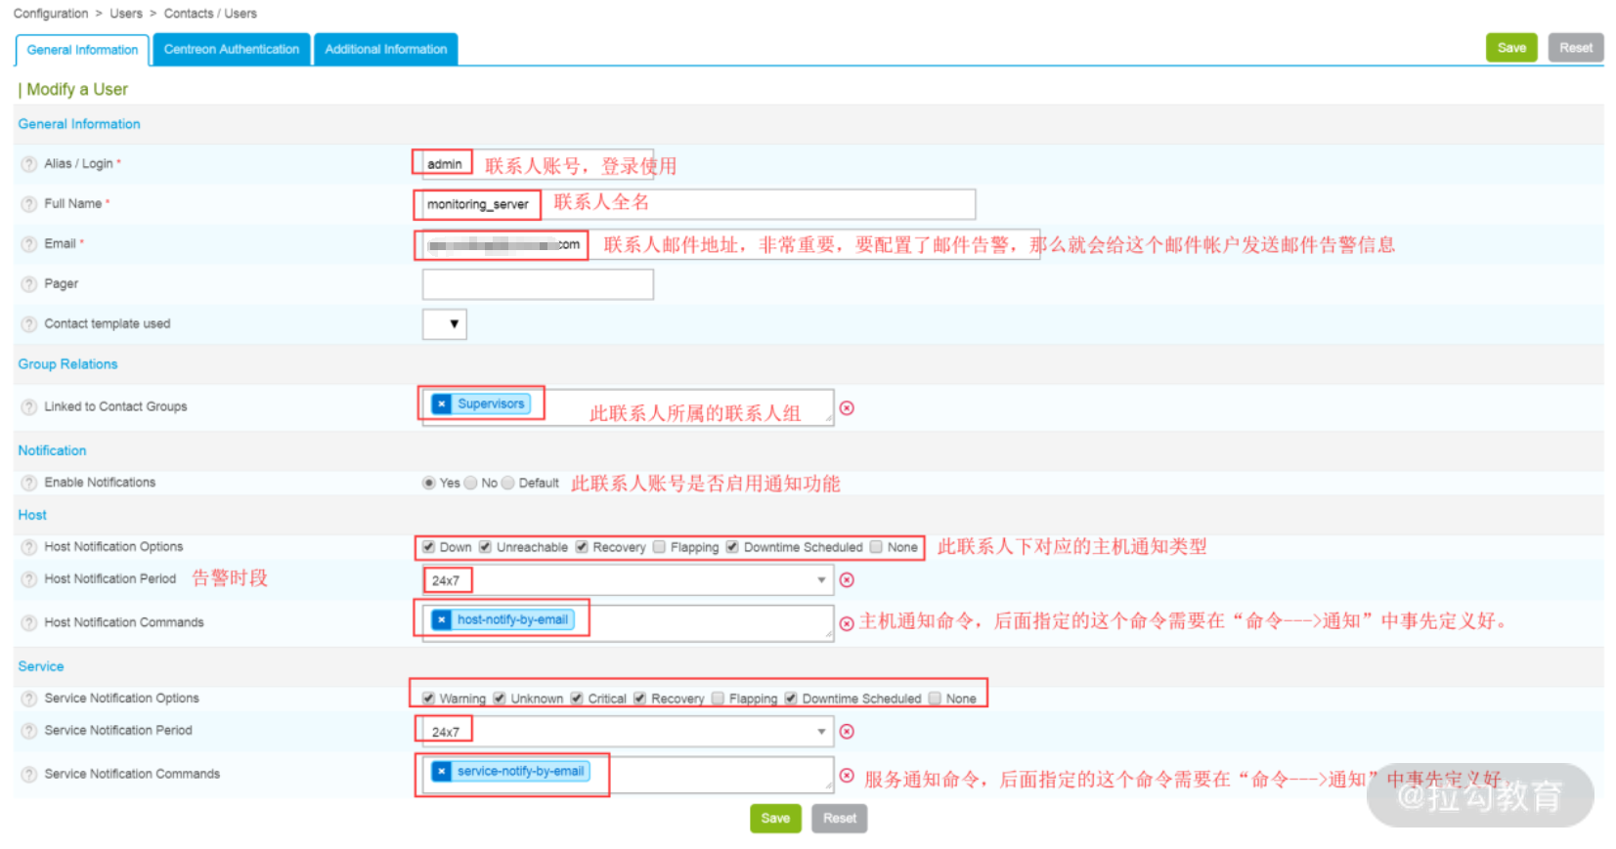Toggle service Recovery notification checkbox
The image size is (1616, 849).
639,699
